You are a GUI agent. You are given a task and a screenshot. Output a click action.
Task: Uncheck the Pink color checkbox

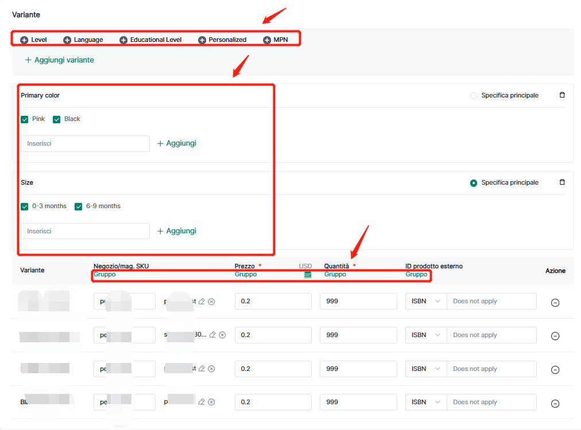pyautogui.click(x=25, y=119)
